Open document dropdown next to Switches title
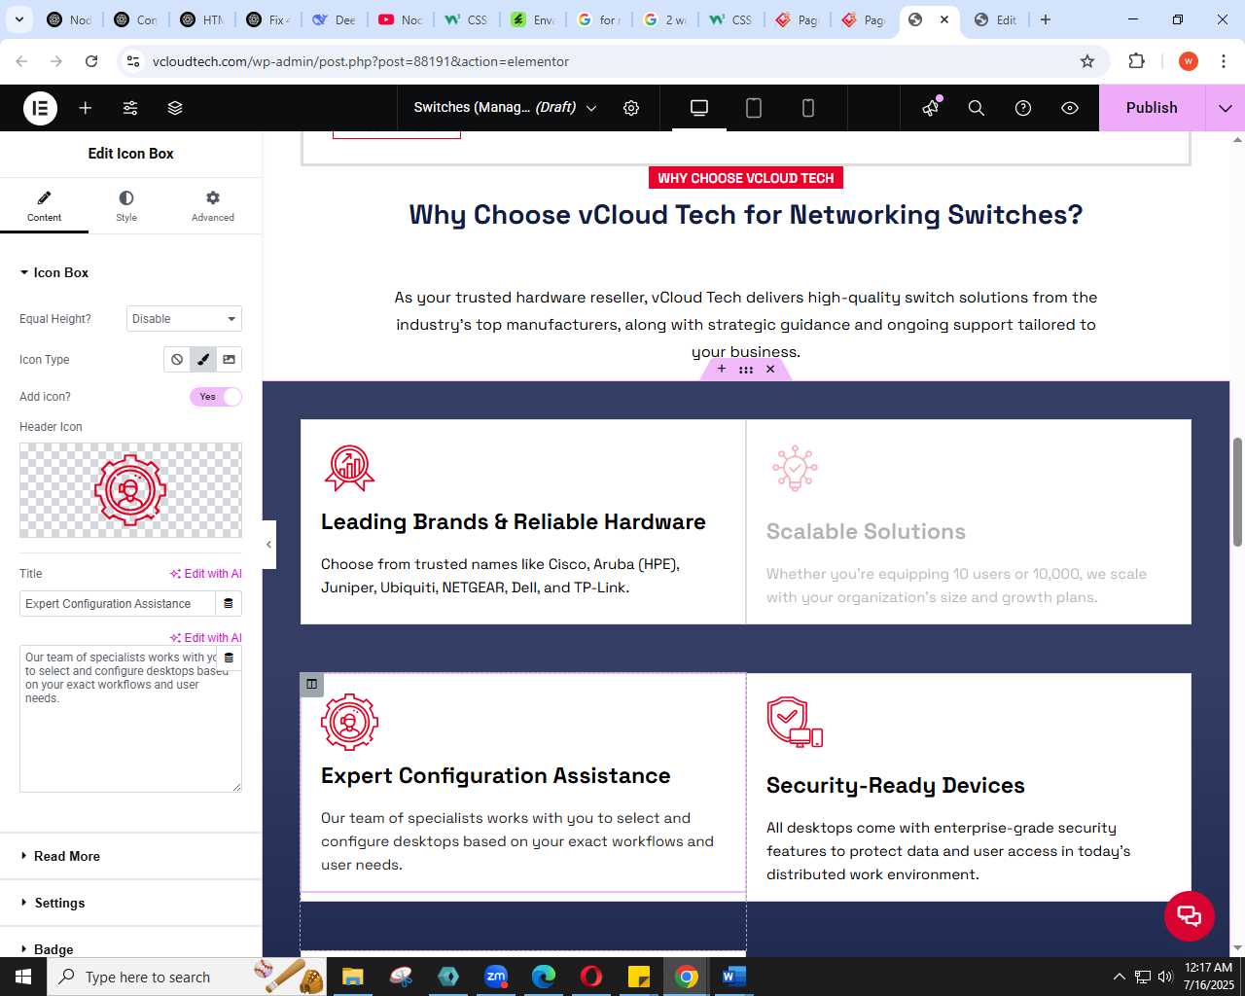Screen dimensions: 1245x996 point(591,108)
